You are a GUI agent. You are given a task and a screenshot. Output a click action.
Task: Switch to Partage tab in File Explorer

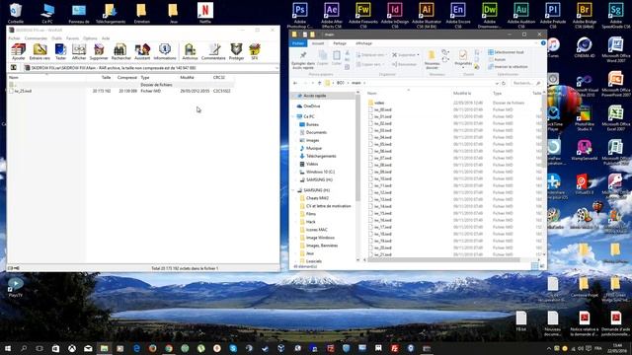[340, 43]
